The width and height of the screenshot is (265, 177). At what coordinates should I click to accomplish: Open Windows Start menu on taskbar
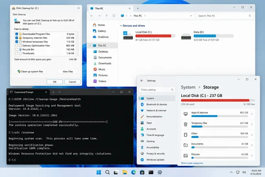pyautogui.click(x=99, y=172)
